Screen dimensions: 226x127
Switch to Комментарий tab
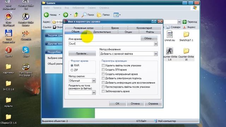pos(144,28)
